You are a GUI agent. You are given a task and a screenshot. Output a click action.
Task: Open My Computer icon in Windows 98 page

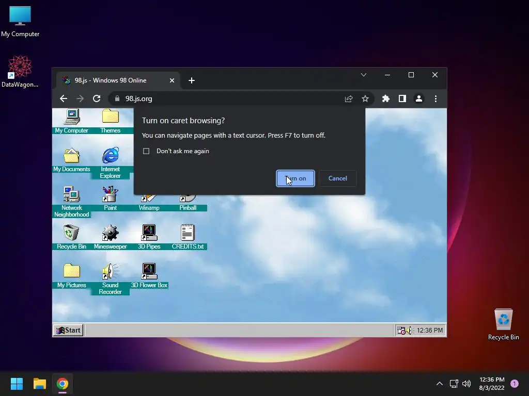pos(71,117)
